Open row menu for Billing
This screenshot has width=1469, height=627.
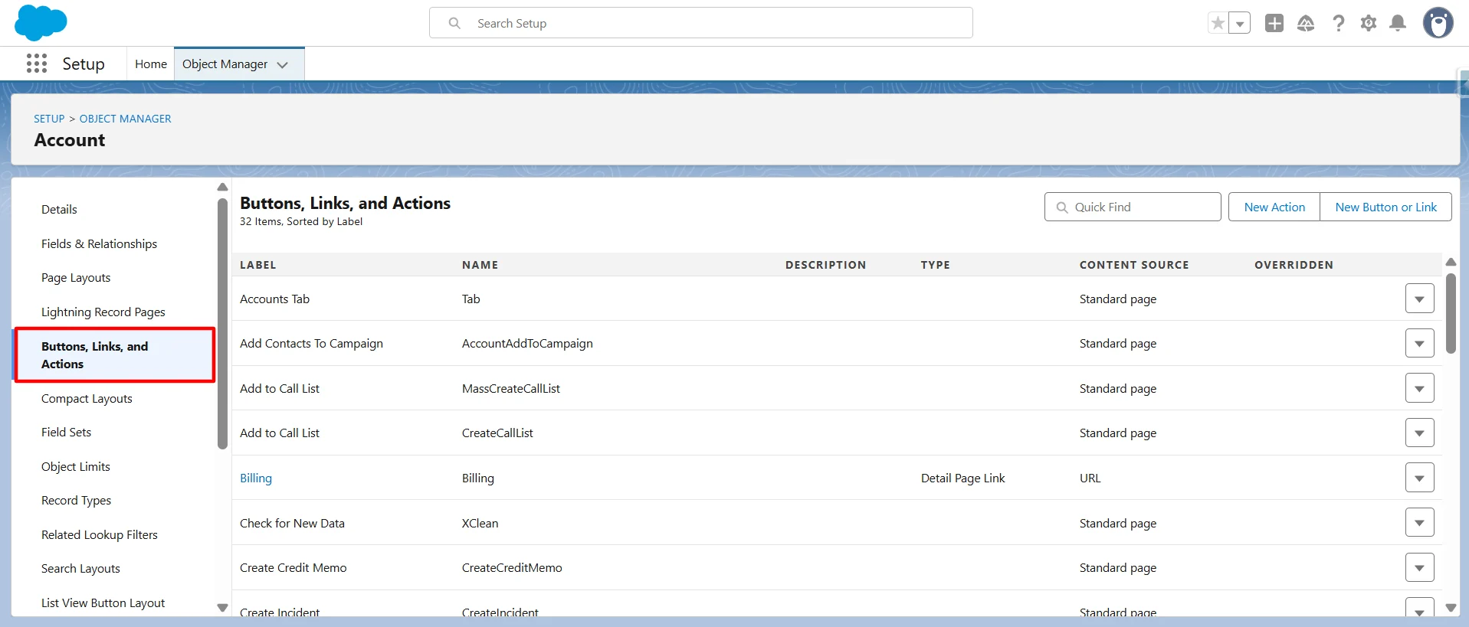coord(1419,478)
